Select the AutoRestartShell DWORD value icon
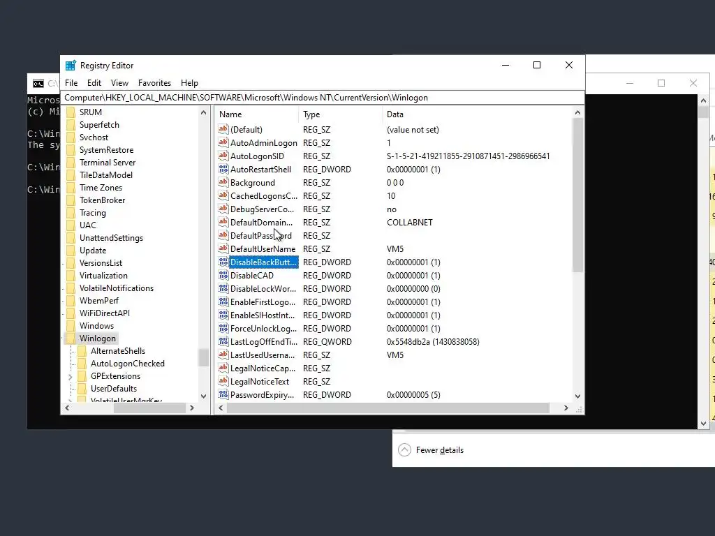 tap(223, 169)
